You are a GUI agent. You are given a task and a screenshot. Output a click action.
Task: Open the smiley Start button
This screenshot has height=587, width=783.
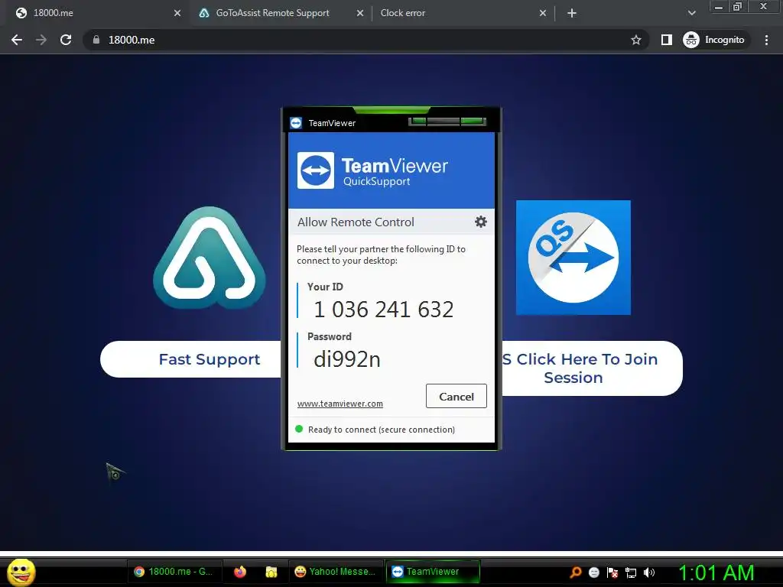(21, 572)
